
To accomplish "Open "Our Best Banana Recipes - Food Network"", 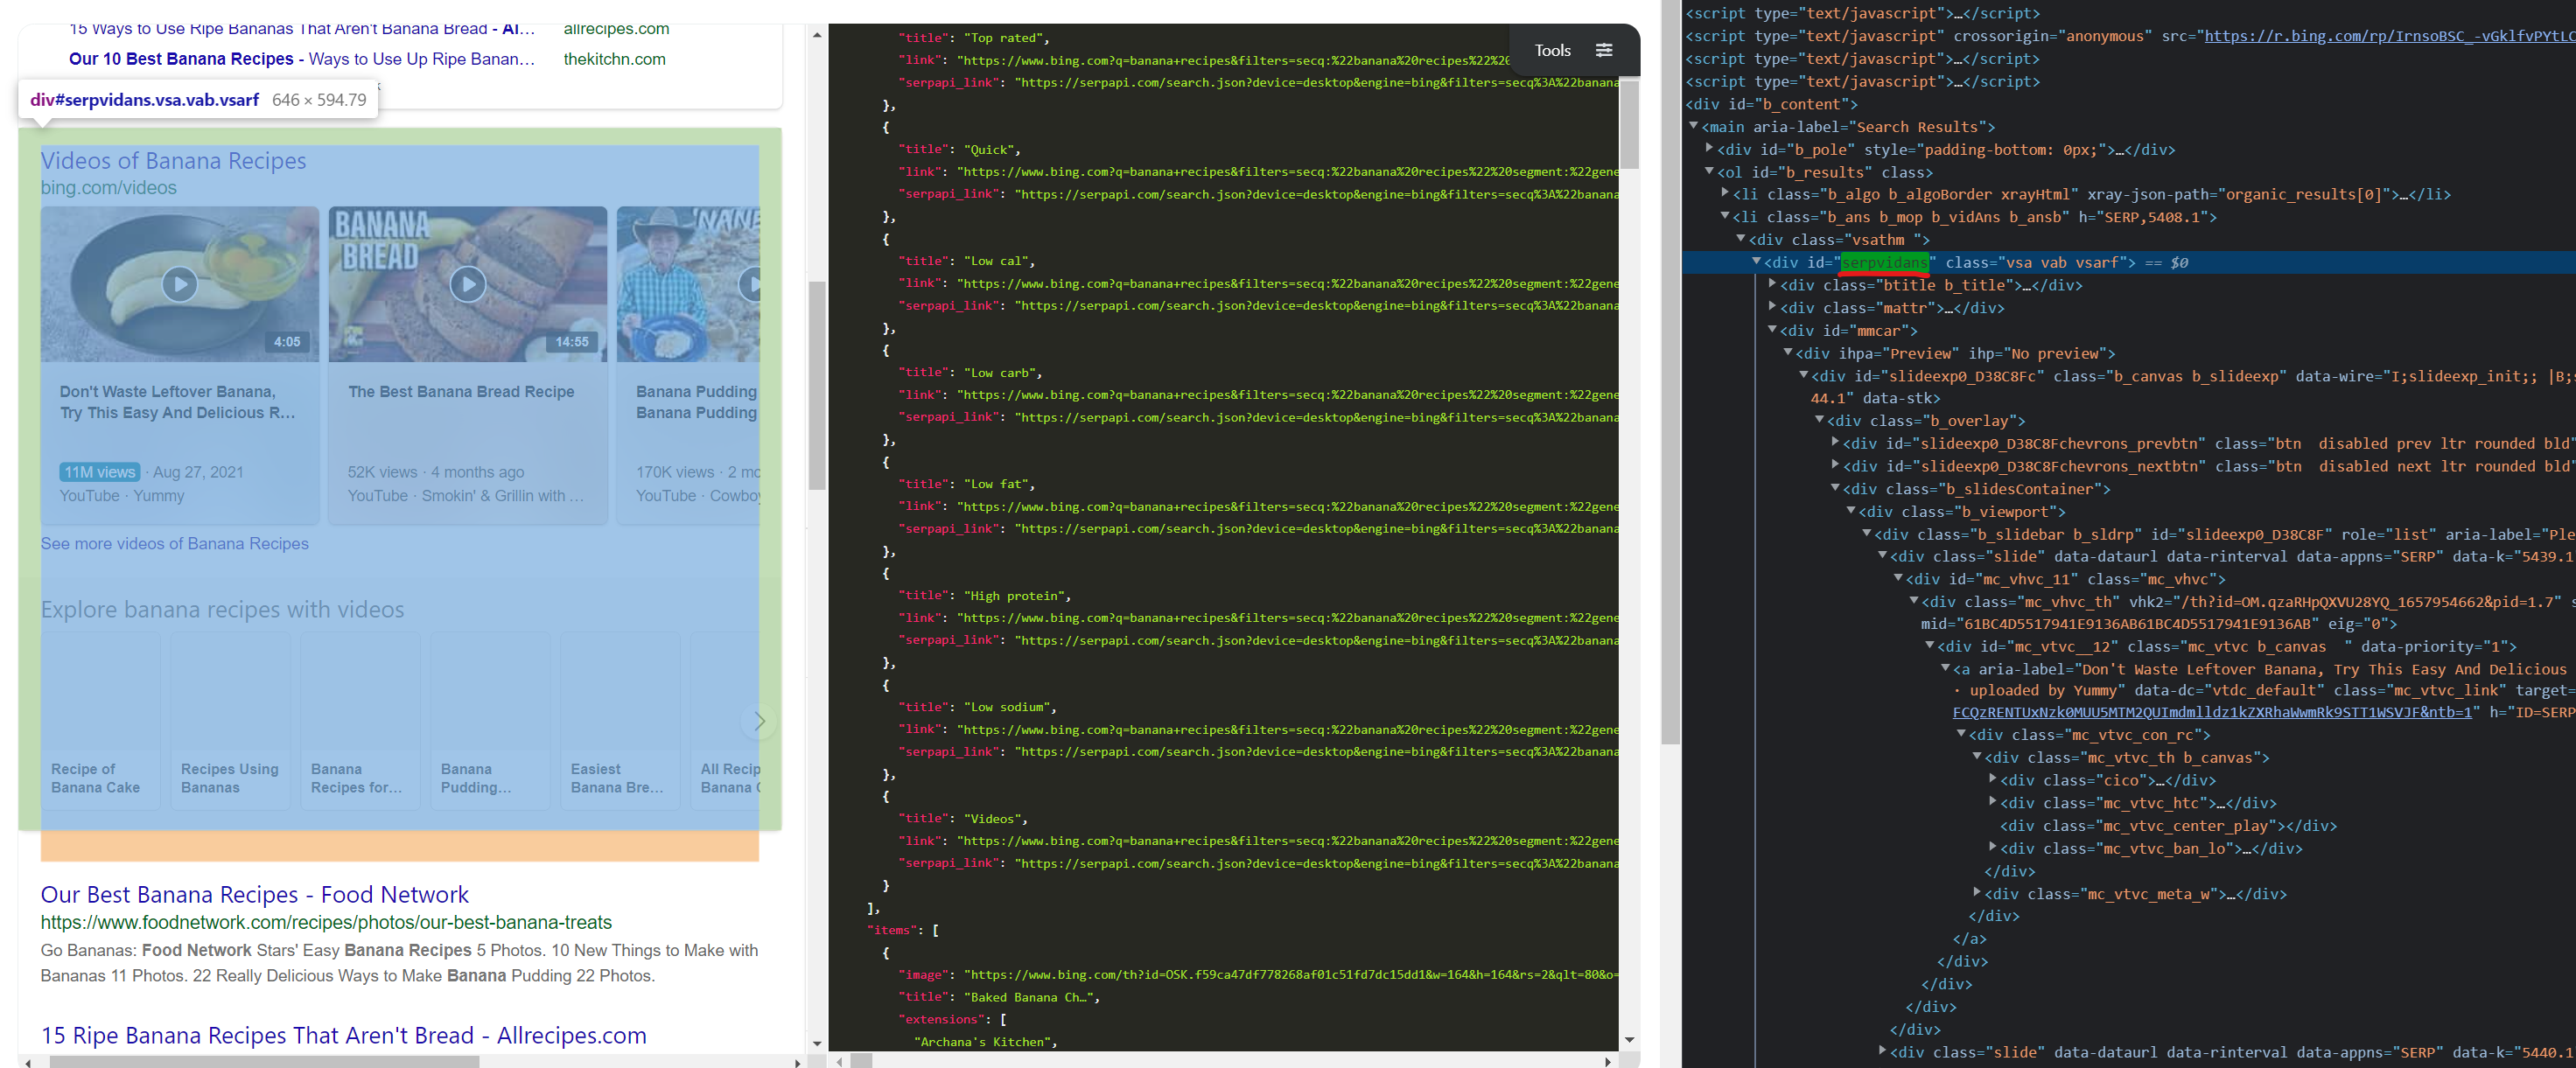I will click(x=254, y=894).
